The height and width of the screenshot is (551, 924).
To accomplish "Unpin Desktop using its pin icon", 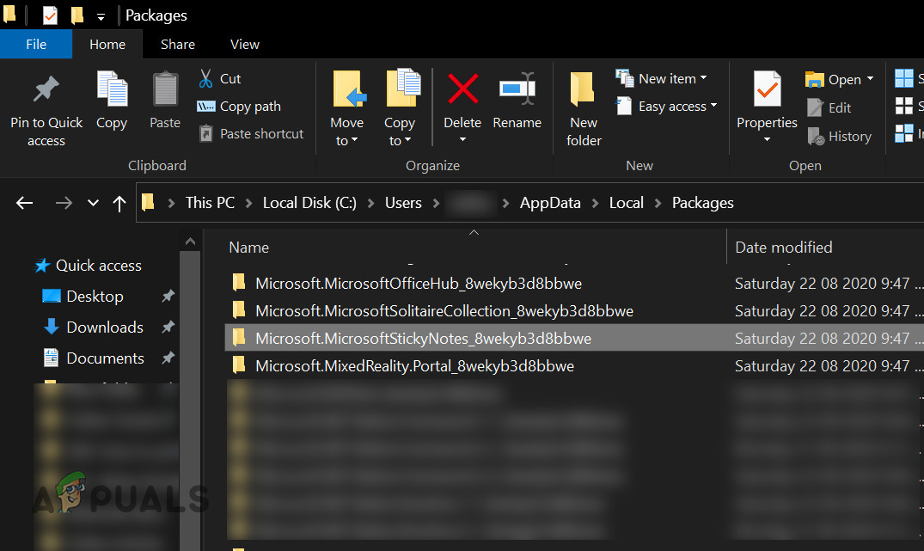I will click(x=168, y=296).
